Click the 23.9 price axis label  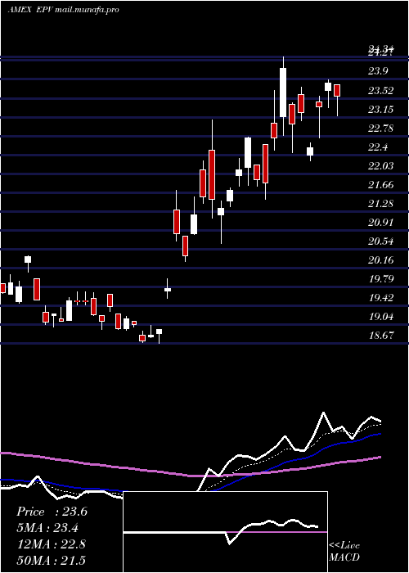pos(378,71)
